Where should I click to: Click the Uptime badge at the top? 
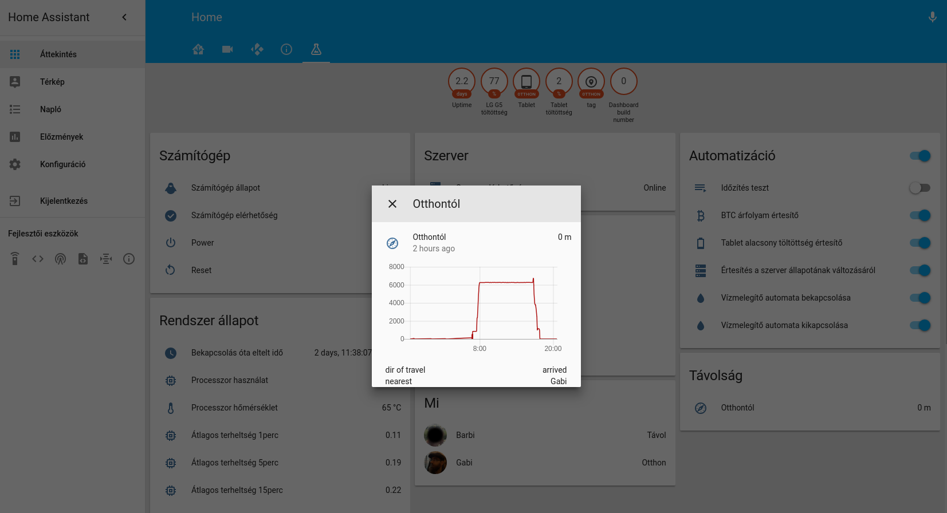click(462, 82)
